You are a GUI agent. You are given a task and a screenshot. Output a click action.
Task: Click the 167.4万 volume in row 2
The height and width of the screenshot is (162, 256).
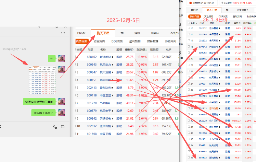tap(166, 64)
